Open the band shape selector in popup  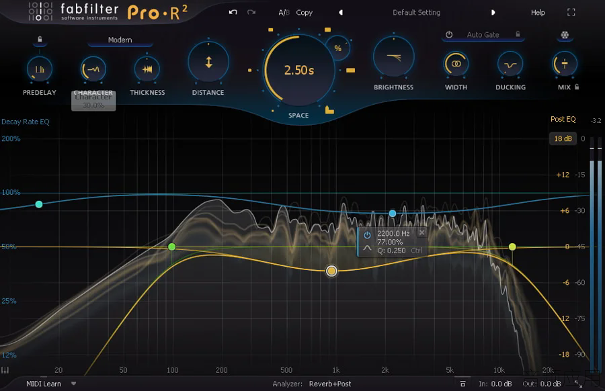(x=367, y=248)
